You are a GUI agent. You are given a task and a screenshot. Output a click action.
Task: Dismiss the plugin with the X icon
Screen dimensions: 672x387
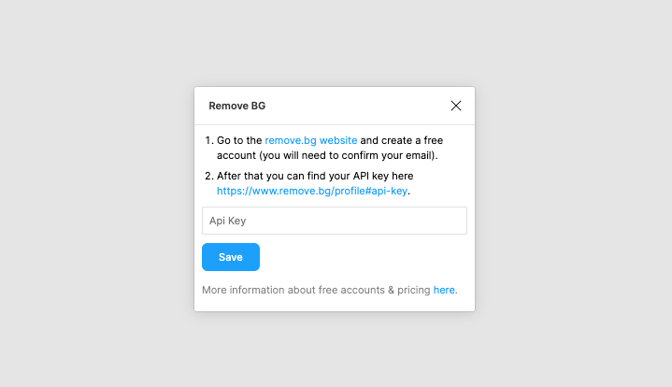coord(456,106)
